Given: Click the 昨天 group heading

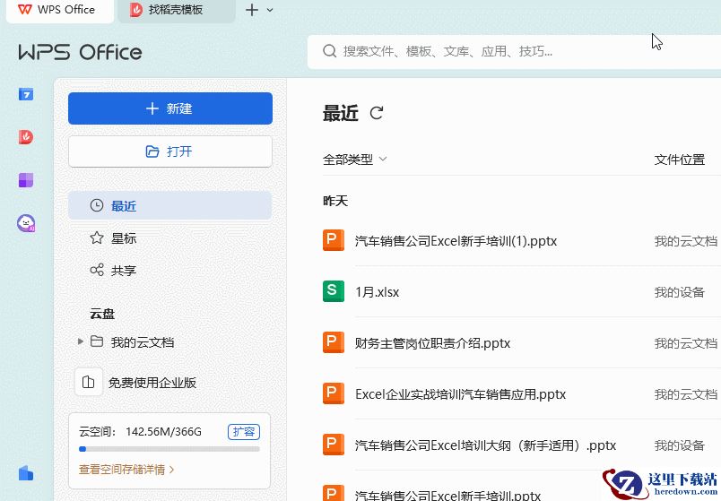Looking at the screenshot, I should pos(335,201).
